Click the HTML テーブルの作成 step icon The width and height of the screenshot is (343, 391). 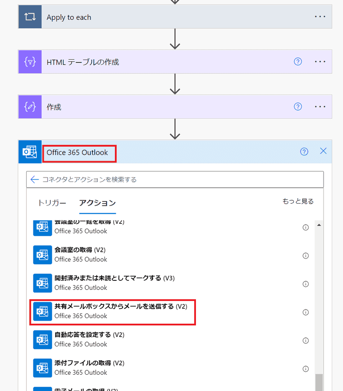point(30,62)
